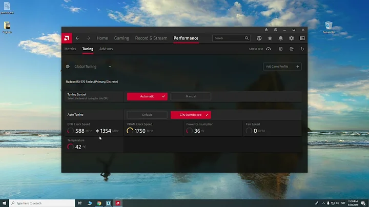
Task: Open the help question mark icon
Action: click(x=275, y=30)
